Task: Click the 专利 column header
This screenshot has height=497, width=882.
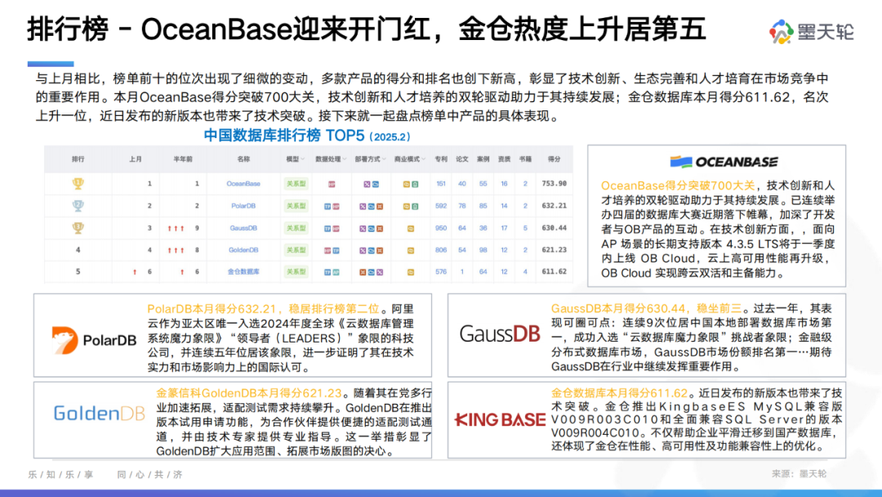Action: click(441, 159)
